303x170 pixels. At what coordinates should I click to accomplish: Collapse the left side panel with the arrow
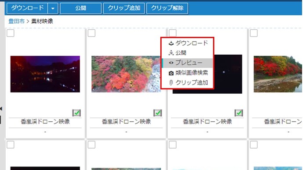click(x=1, y=109)
